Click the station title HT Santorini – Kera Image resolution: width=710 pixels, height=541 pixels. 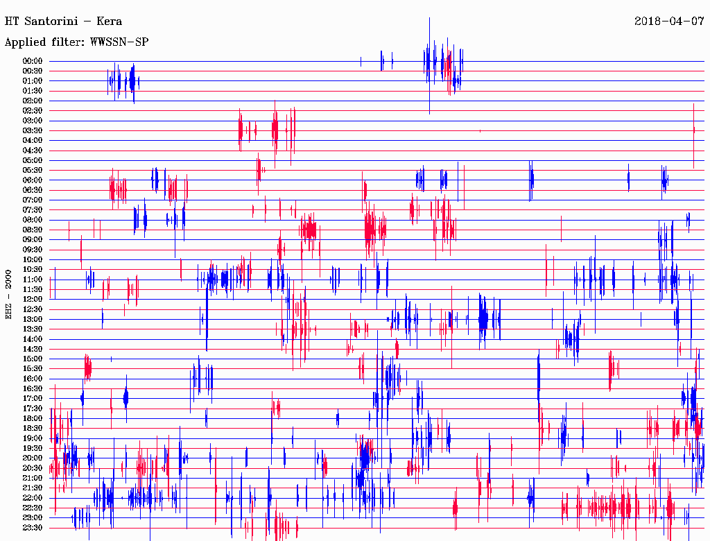(63, 21)
